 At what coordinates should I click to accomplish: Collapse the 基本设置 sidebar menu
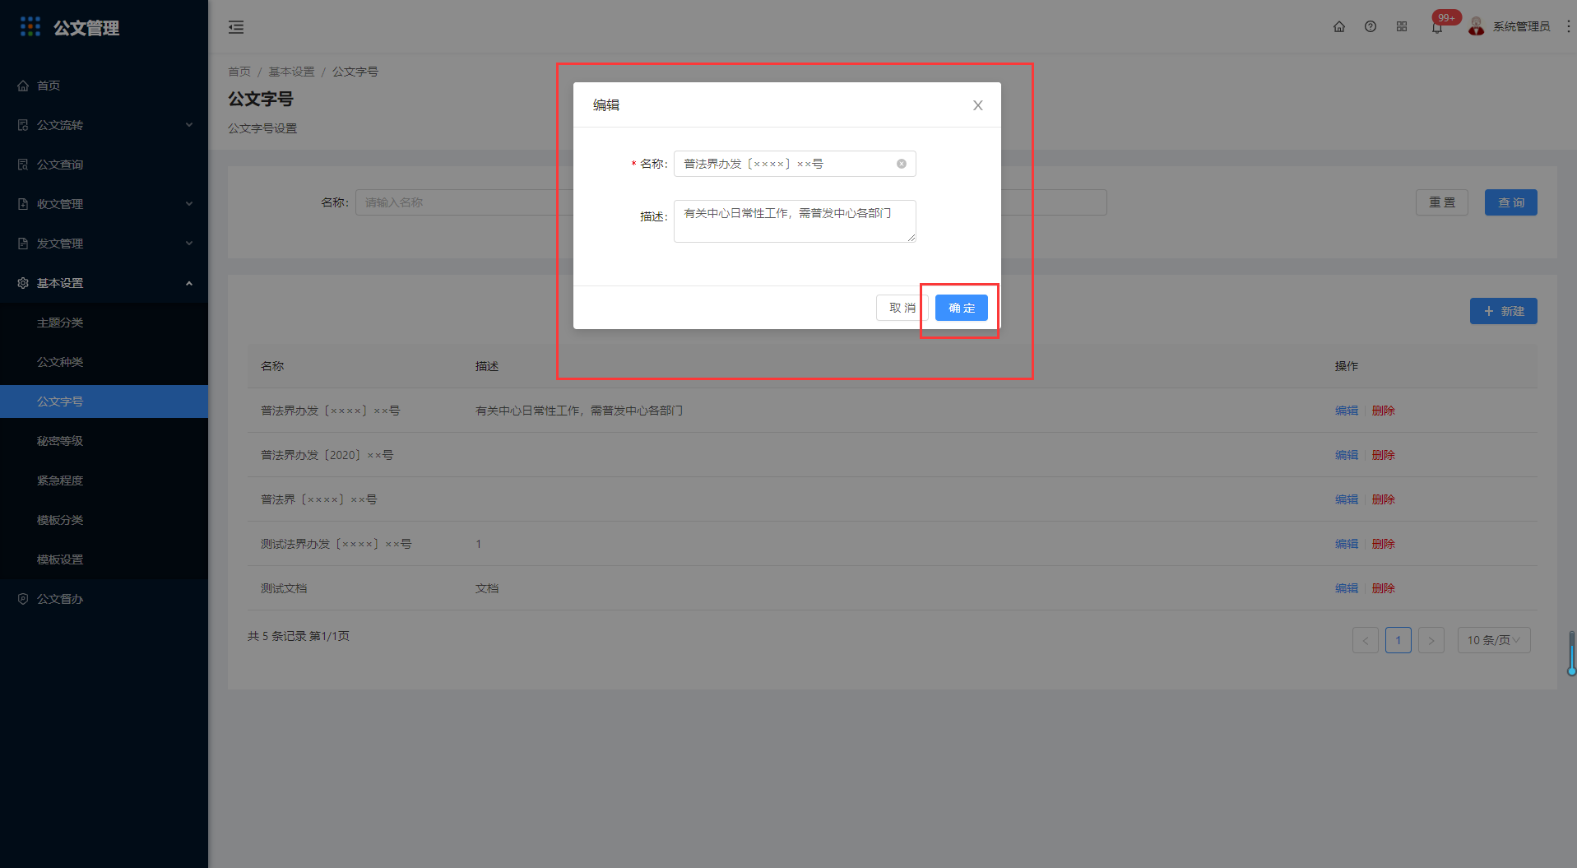click(x=104, y=283)
